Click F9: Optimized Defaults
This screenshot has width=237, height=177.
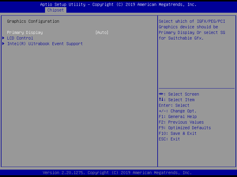click(185, 128)
